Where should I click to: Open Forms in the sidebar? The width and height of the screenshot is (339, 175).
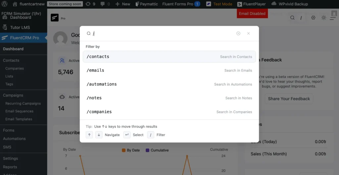(9, 130)
